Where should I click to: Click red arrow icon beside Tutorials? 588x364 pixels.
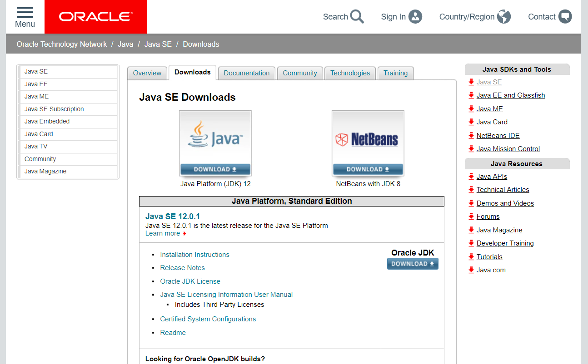(471, 257)
